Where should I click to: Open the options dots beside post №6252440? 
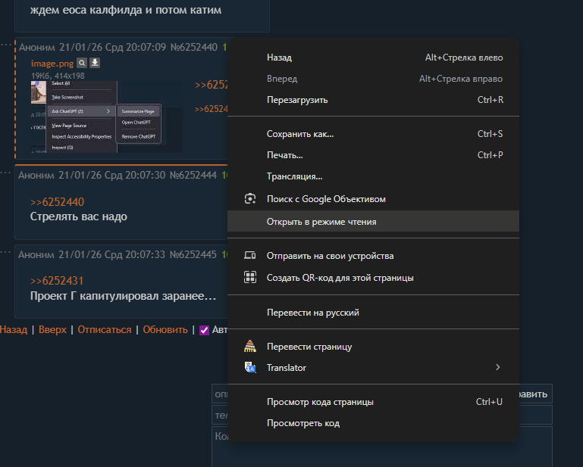click(5, 45)
